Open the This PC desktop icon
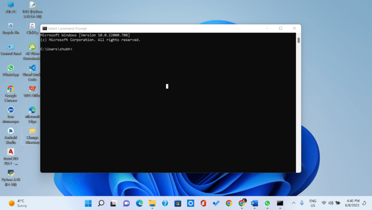Image resolution: width=372 pixels, height=210 pixels. pyautogui.click(x=11, y=8)
